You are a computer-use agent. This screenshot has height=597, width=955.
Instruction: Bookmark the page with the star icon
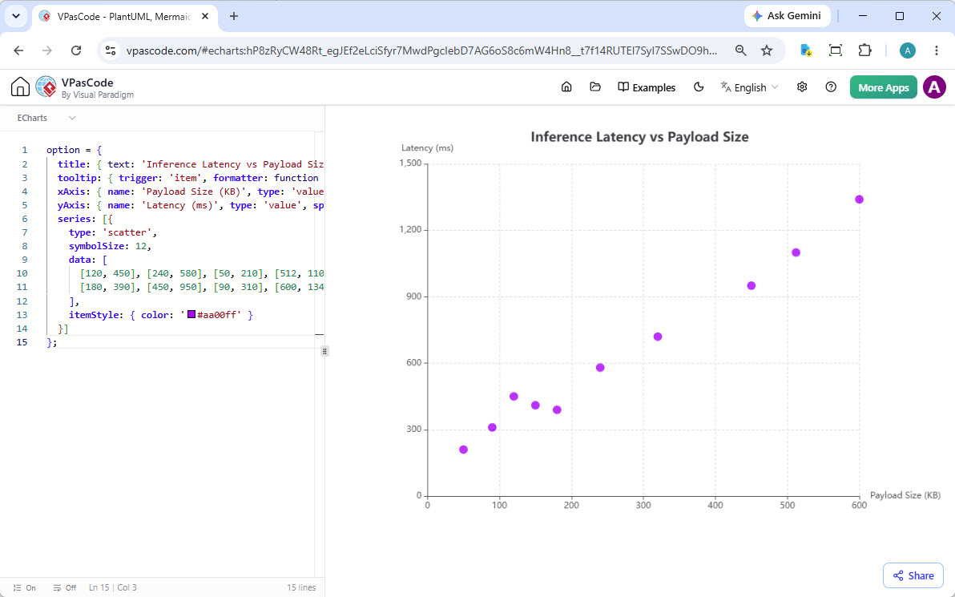(767, 50)
